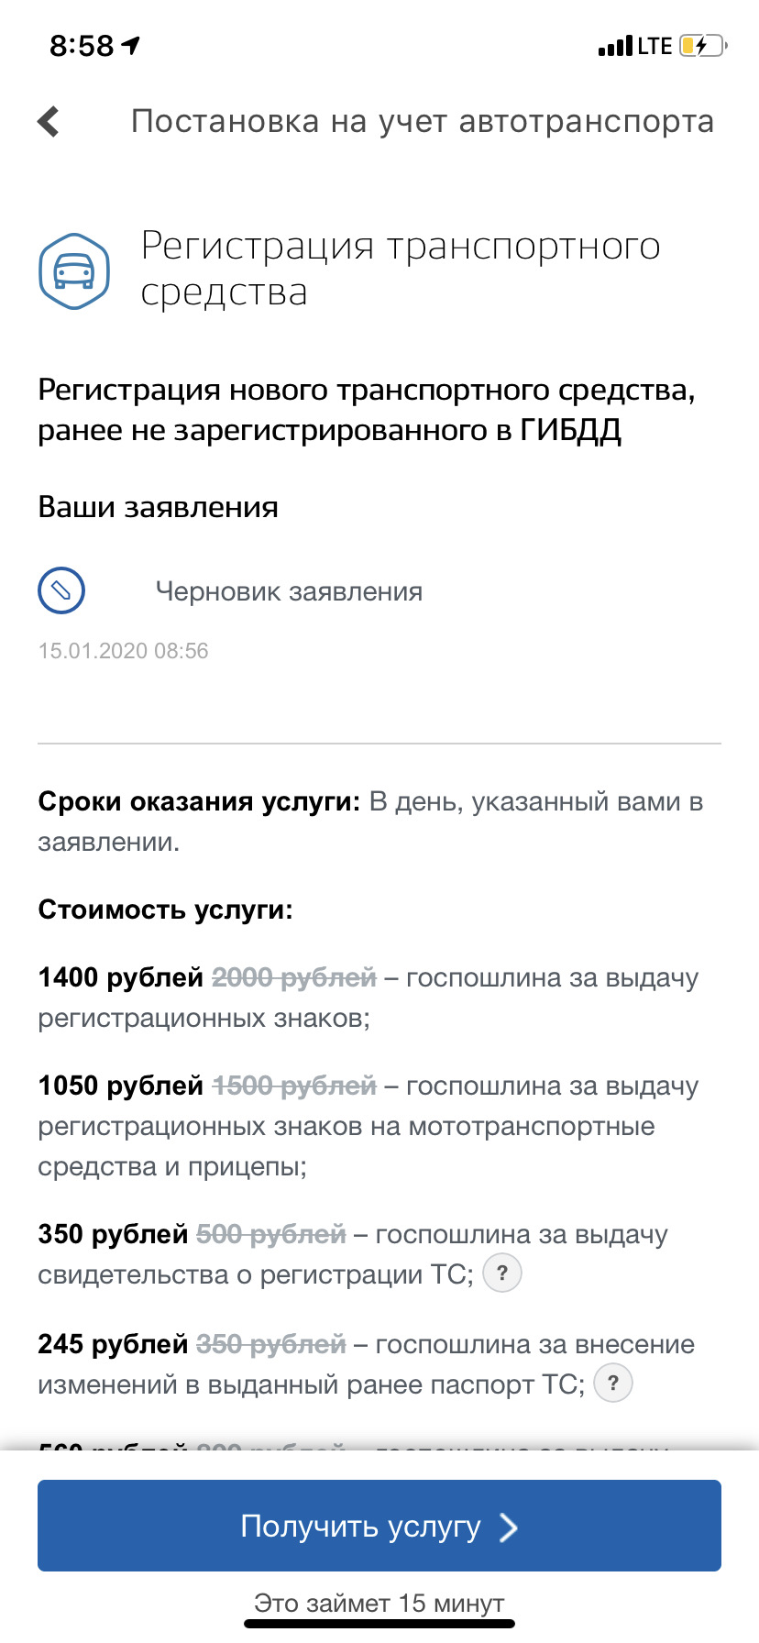Tap the 8:58 clock in status bar
759x1643 pixels.
pyautogui.click(x=82, y=46)
